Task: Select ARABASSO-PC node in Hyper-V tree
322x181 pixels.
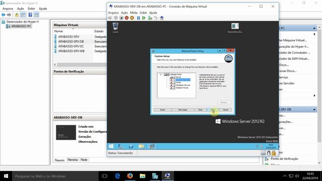Action: pyautogui.click(x=19, y=26)
